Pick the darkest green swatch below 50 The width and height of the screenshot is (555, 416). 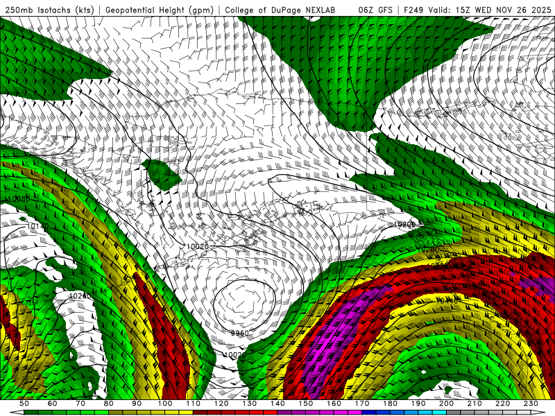tap(31, 413)
